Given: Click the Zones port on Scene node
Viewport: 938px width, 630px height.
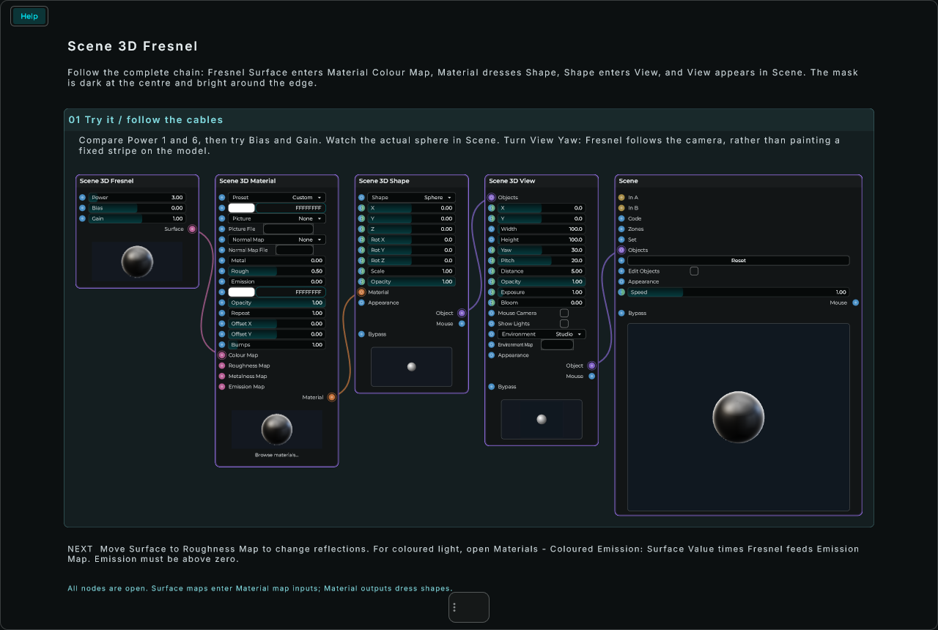Looking at the screenshot, I should click(x=621, y=229).
